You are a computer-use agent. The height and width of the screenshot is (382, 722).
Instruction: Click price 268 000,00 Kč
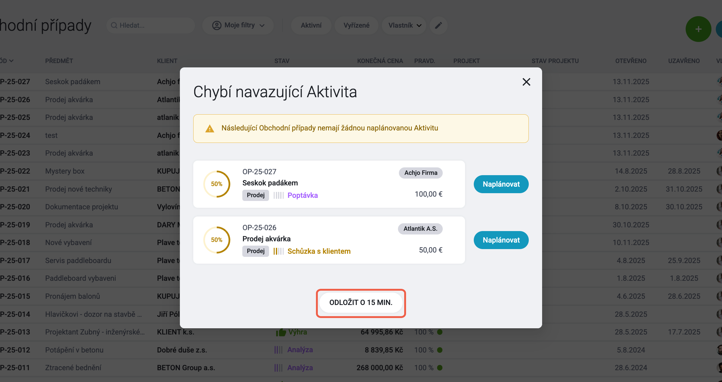pyautogui.click(x=380, y=368)
